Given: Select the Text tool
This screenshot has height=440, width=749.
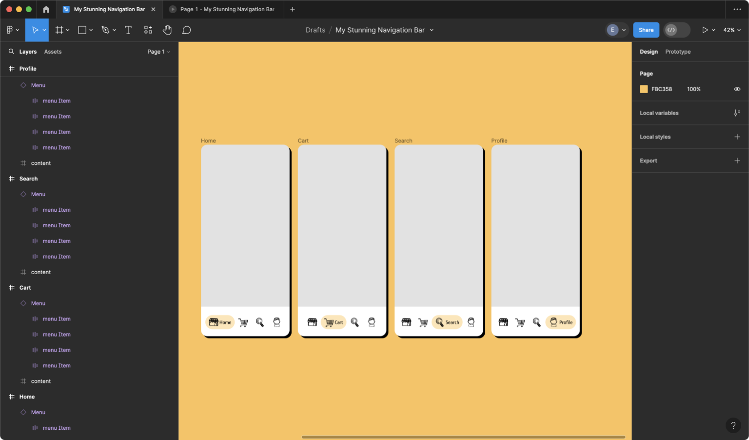Looking at the screenshot, I should tap(128, 30).
